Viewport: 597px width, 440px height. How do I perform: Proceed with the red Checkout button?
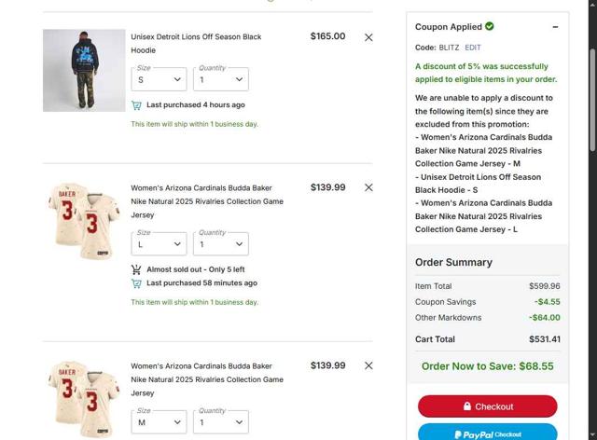(x=487, y=406)
